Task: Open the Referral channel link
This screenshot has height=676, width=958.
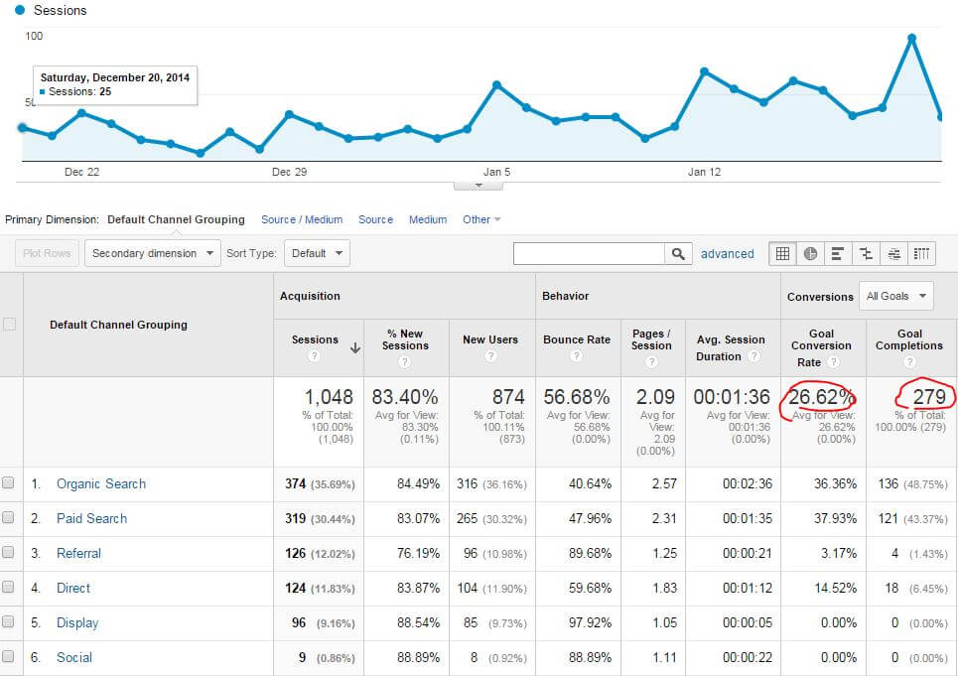Action: (78, 553)
